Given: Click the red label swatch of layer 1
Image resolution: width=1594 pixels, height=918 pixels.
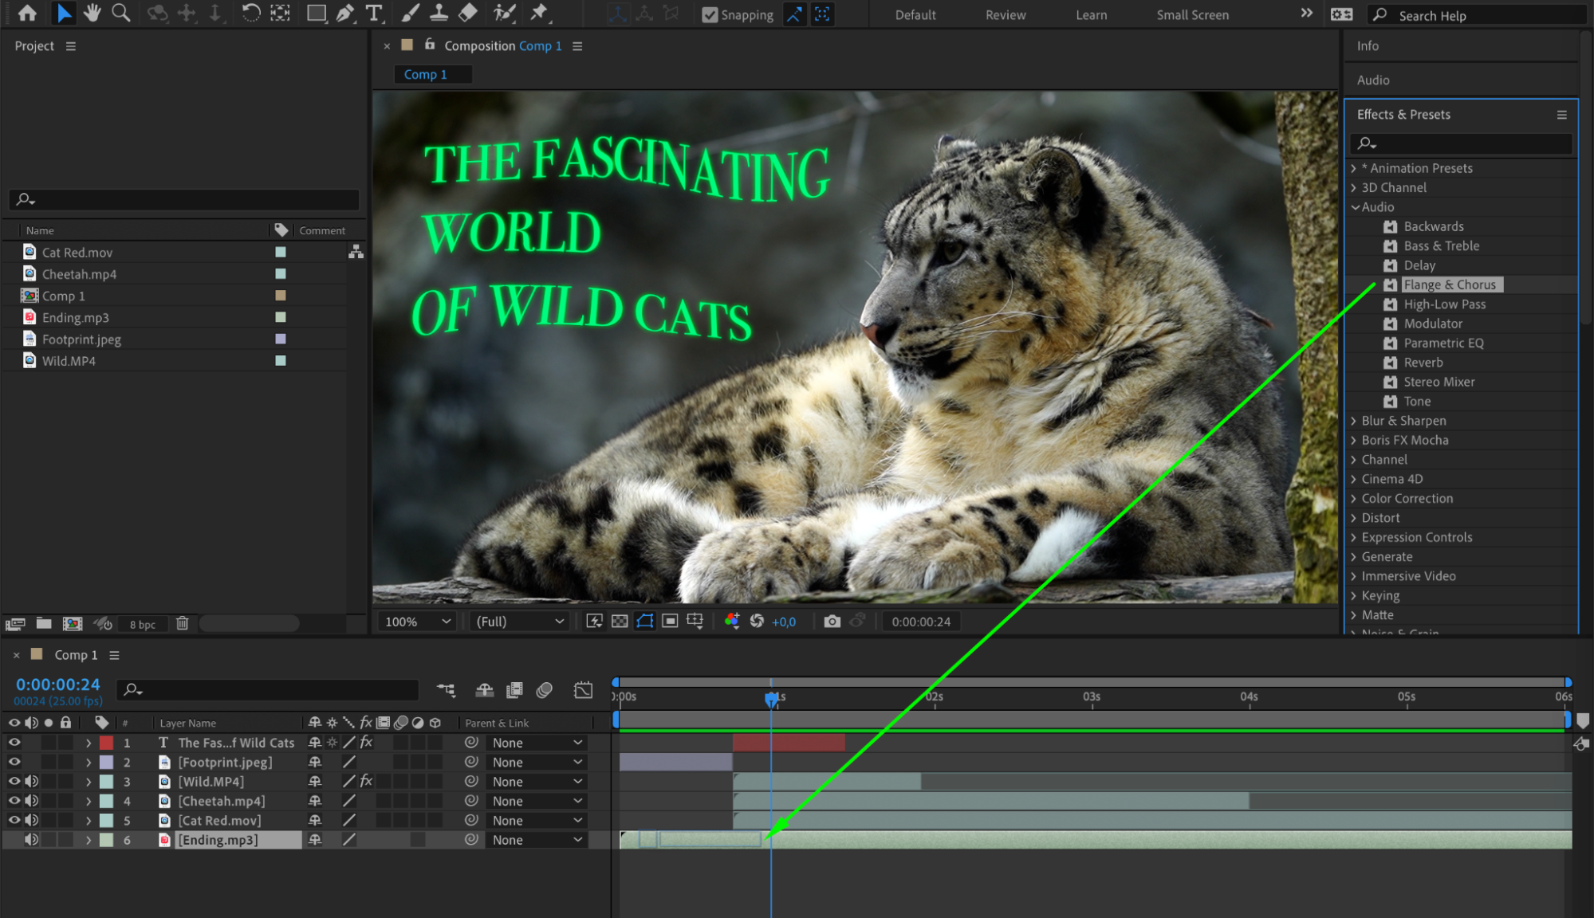Looking at the screenshot, I should (106, 743).
